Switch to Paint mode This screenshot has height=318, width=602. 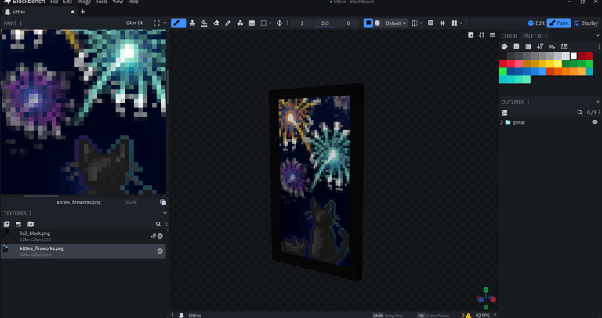point(559,23)
